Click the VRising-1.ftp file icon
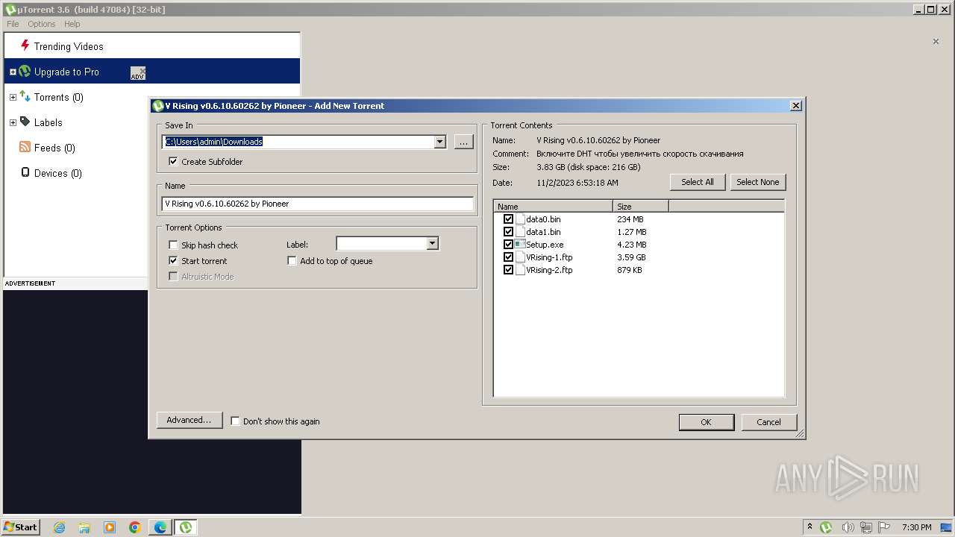Image resolution: width=955 pixels, height=537 pixels. click(520, 257)
